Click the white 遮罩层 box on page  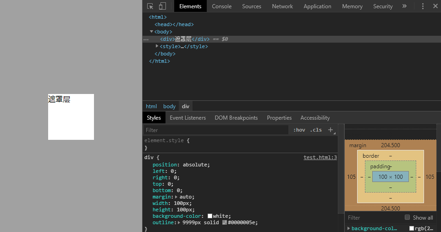pos(71,117)
